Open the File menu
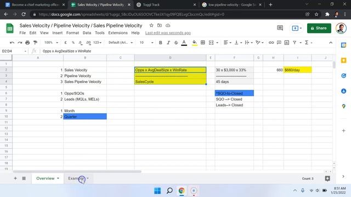 point(22,33)
